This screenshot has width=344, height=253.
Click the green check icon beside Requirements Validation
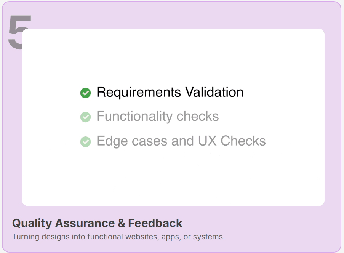point(85,93)
